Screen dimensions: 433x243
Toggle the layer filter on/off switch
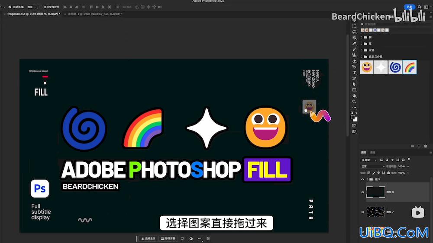(409, 159)
